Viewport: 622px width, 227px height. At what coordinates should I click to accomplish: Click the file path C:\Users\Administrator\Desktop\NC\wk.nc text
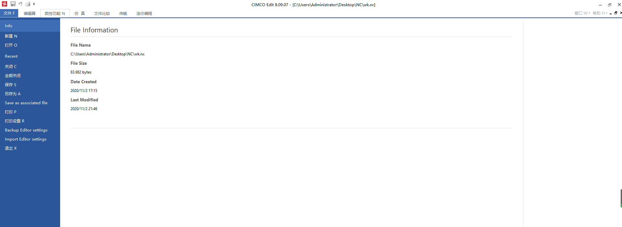108,54
